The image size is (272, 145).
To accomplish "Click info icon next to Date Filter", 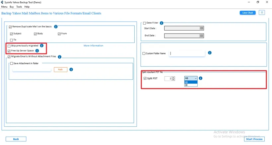I will point(162,23).
